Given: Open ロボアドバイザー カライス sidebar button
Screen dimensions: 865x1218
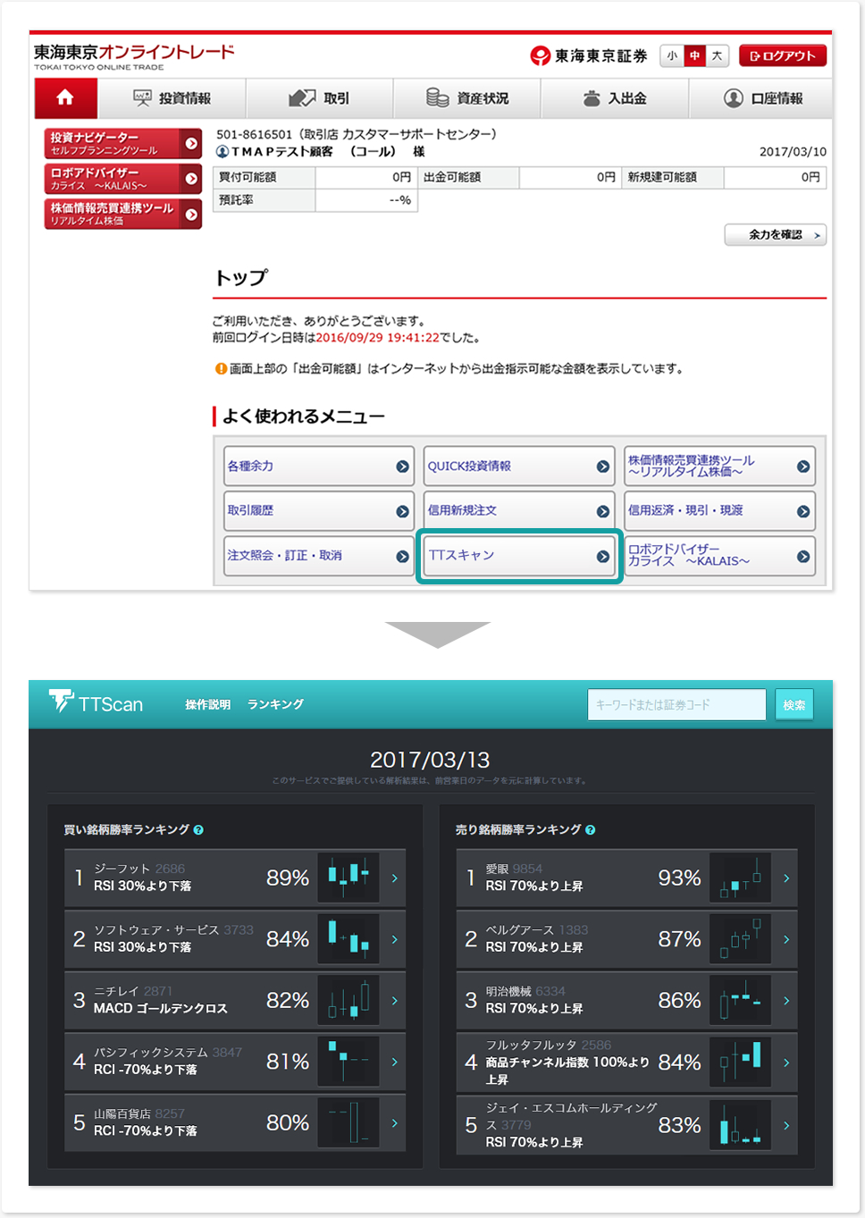Looking at the screenshot, I should [123, 179].
